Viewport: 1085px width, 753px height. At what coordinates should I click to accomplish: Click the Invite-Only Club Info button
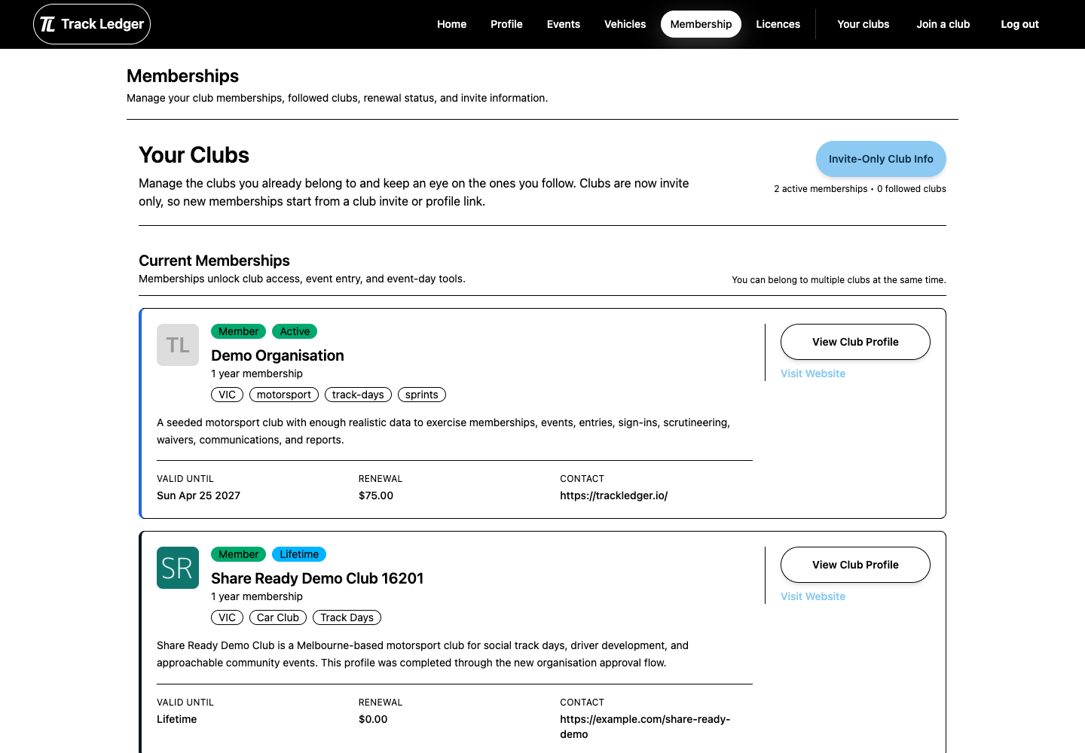tap(881, 159)
